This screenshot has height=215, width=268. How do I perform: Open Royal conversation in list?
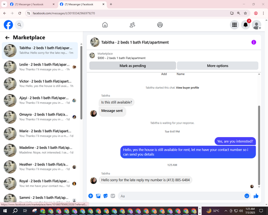tap(40, 183)
